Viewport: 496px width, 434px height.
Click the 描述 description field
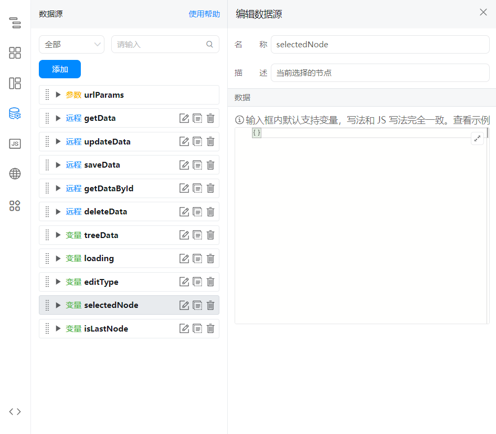tap(380, 73)
